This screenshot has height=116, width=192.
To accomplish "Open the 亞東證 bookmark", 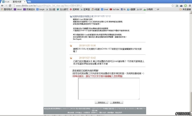I will [85, 9].
